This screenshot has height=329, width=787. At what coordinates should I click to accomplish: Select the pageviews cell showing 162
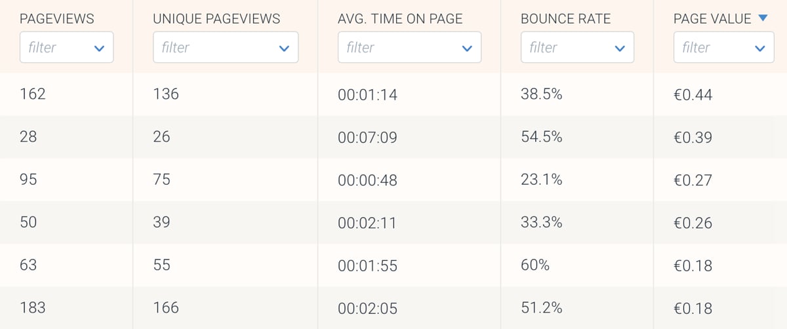click(x=33, y=94)
